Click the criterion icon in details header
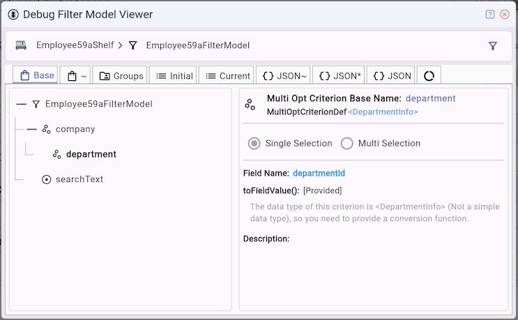518x320 pixels. tap(250, 105)
